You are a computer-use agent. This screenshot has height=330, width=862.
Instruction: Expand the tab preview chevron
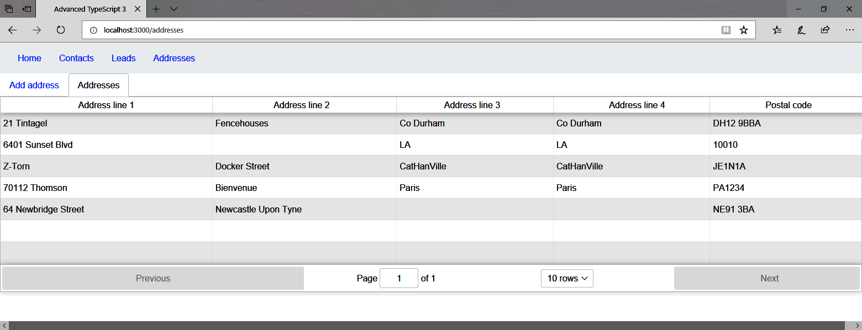pos(174,9)
